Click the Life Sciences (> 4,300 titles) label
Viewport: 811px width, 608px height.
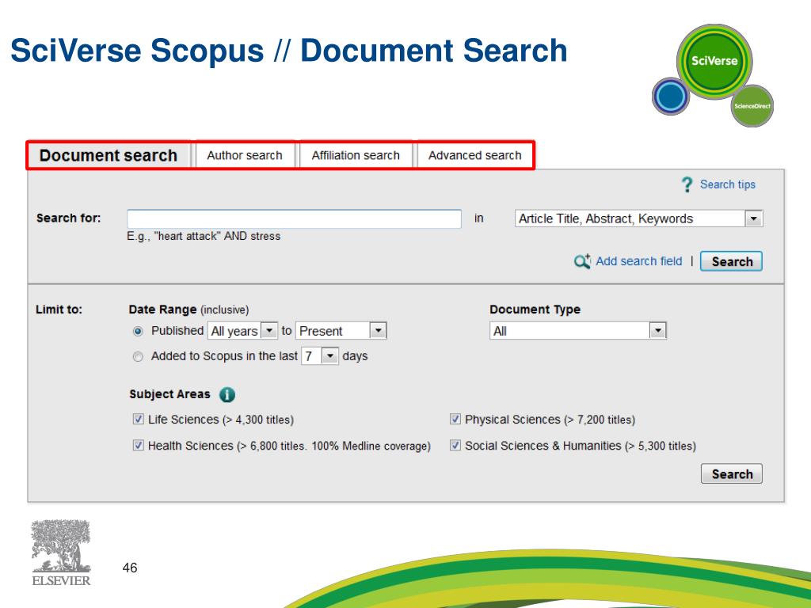[x=221, y=420]
